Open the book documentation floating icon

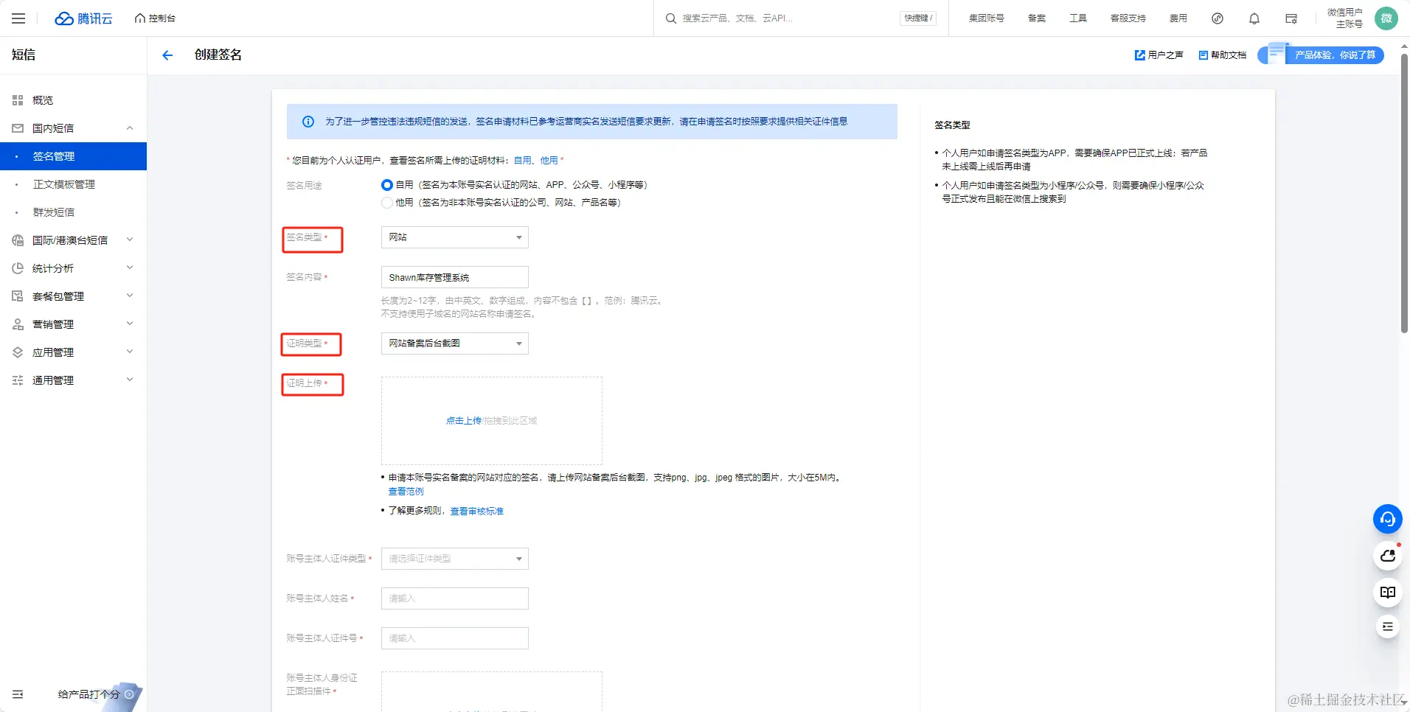[x=1387, y=592]
